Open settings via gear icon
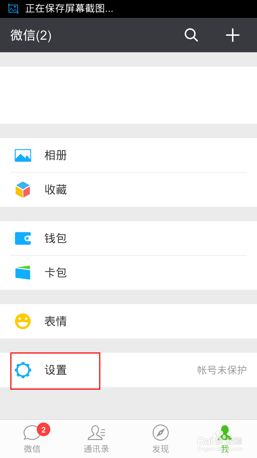The width and height of the screenshot is (257, 458). point(22,370)
